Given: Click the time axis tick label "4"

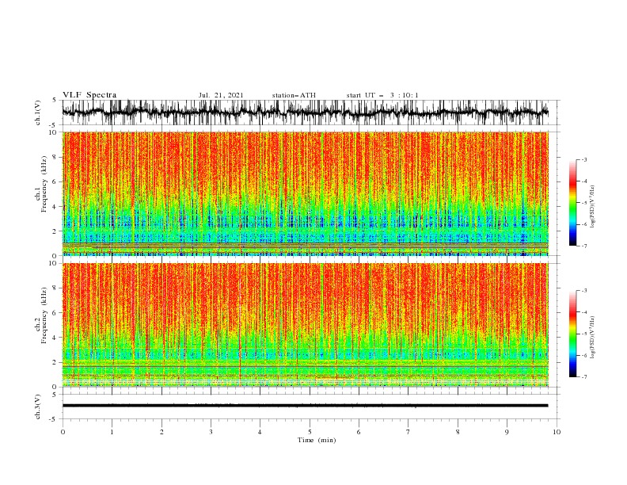Looking at the screenshot, I should click(x=260, y=432).
